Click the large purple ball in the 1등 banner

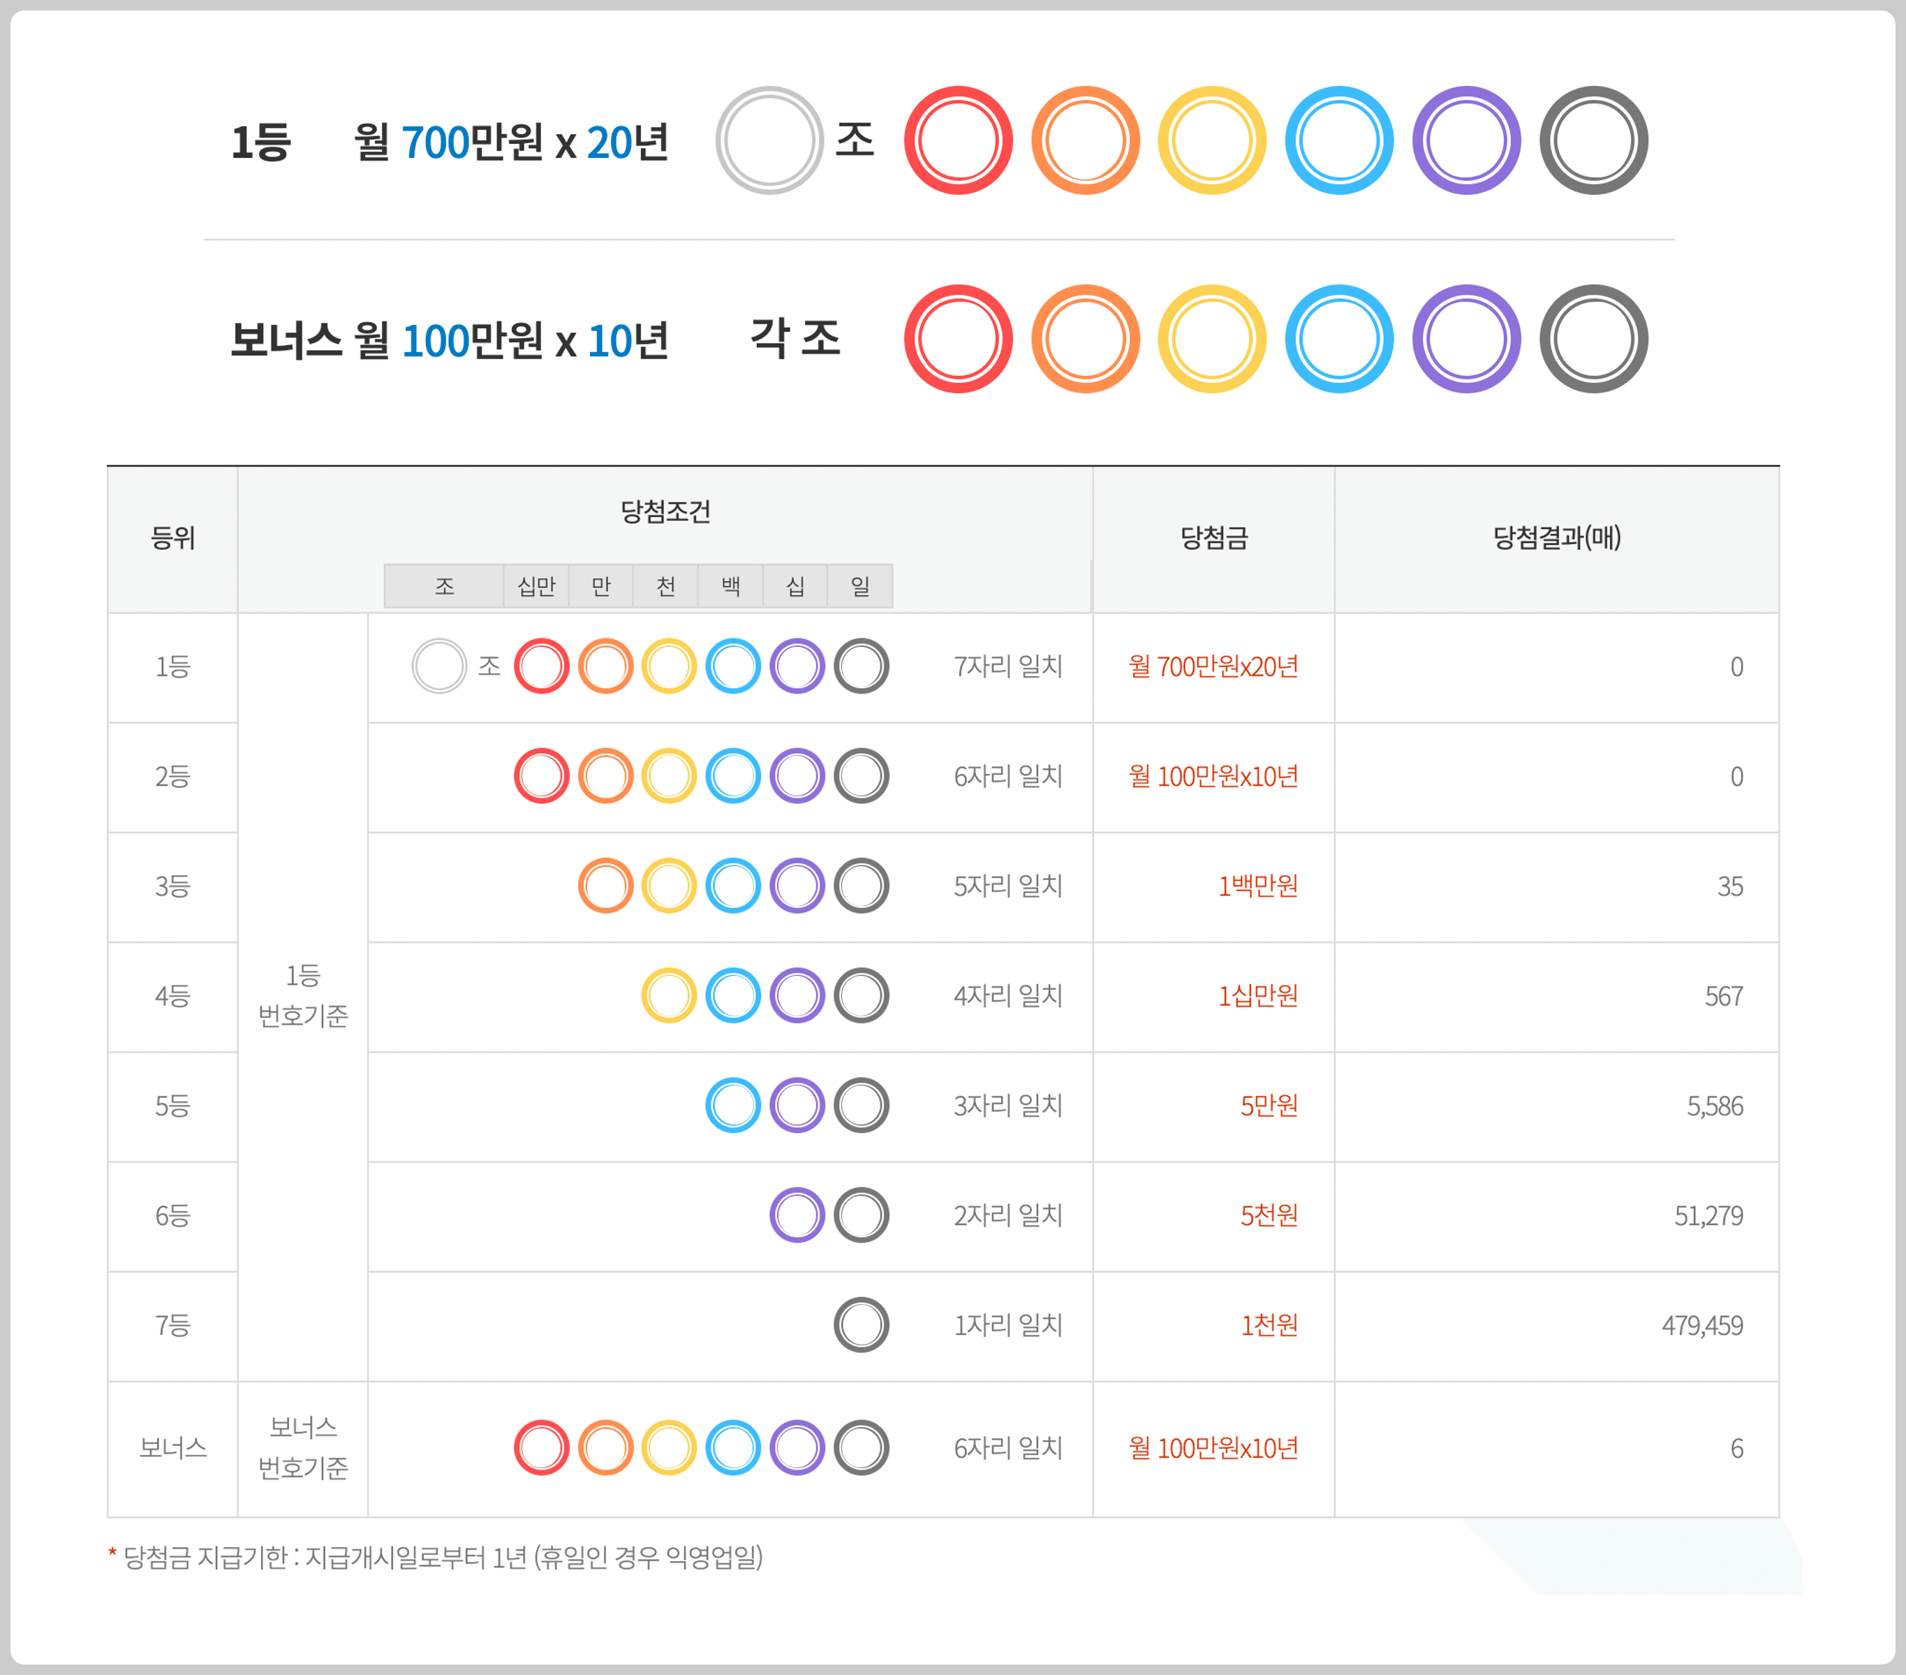pyautogui.click(x=1466, y=141)
